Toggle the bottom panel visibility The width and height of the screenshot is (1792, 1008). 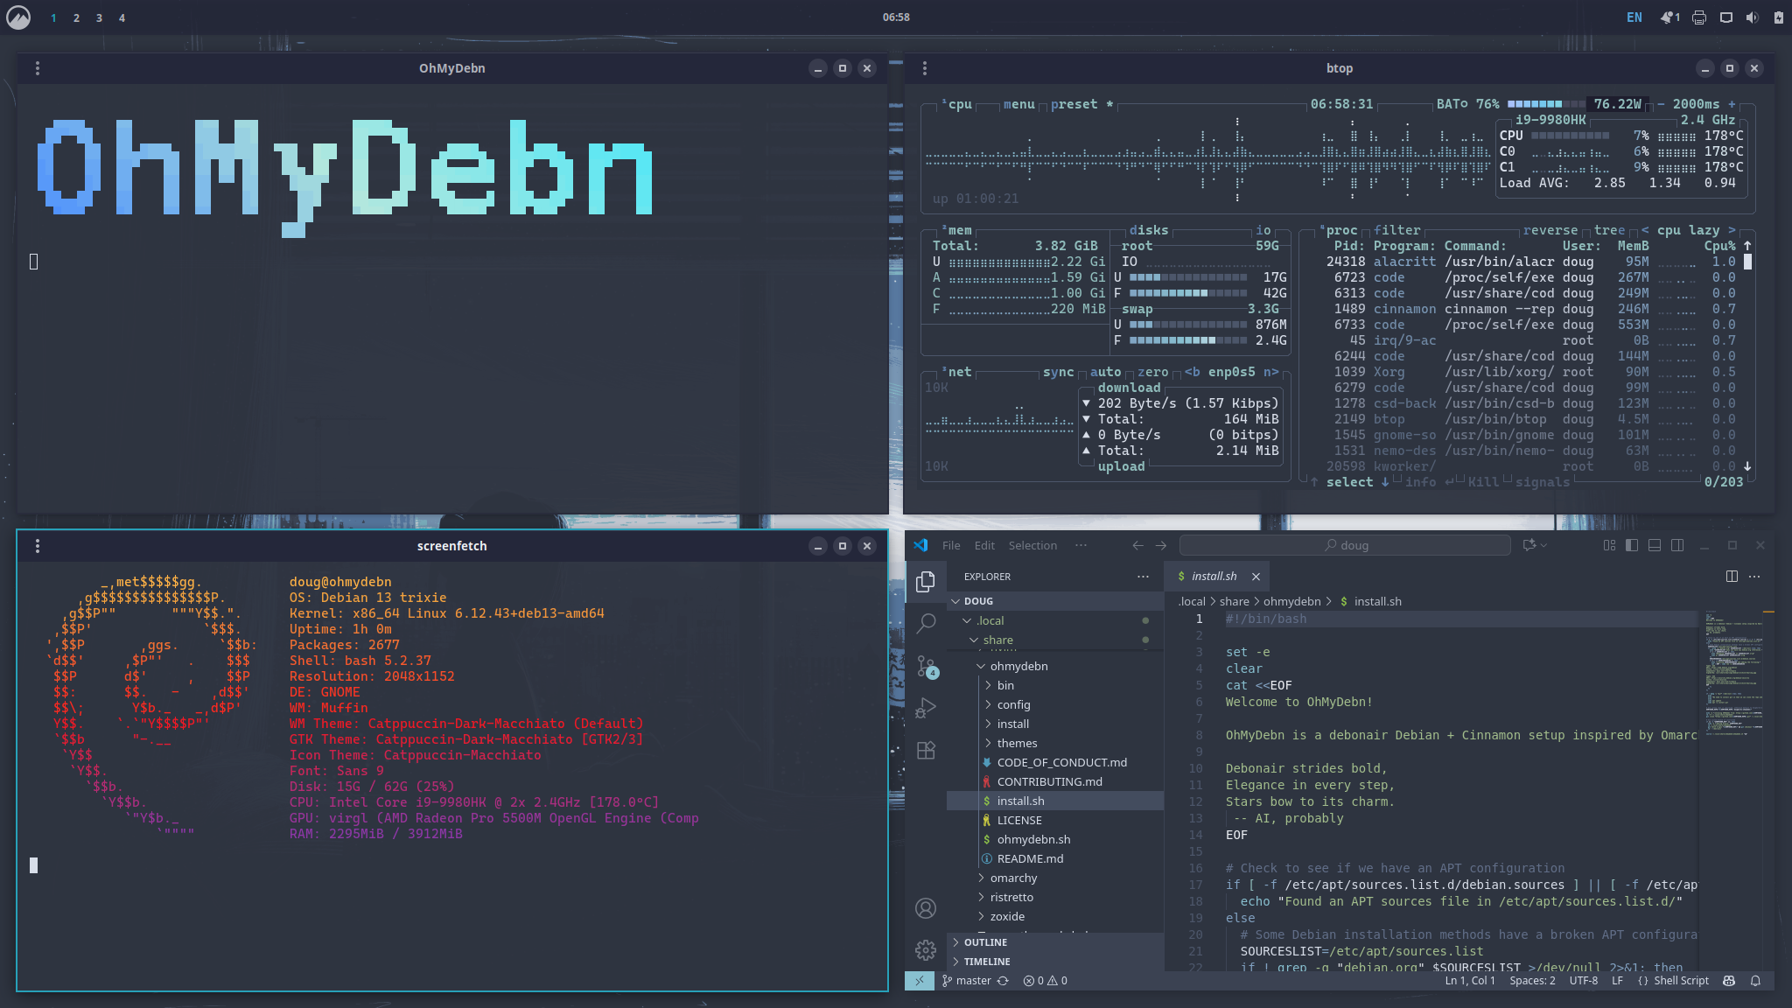tap(1655, 545)
